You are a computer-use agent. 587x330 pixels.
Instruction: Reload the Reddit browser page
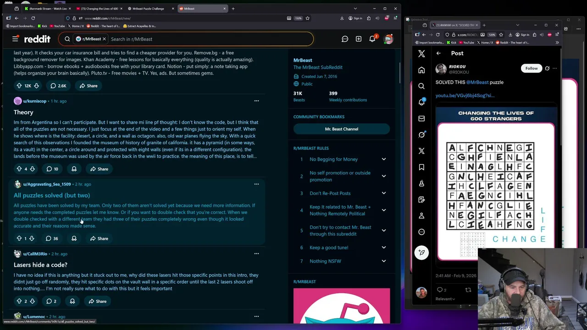(33, 18)
